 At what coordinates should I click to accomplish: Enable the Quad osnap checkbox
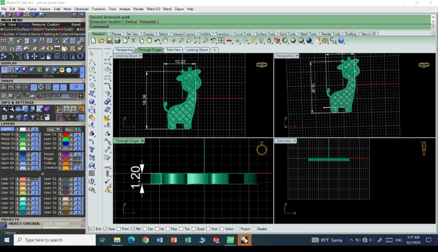[193, 229]
